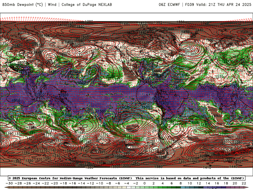Click the "850mb Dewpoint (°C)" title text
Image resolution: width=253 pixels, height=189 pixels.
tap(22, 4)
